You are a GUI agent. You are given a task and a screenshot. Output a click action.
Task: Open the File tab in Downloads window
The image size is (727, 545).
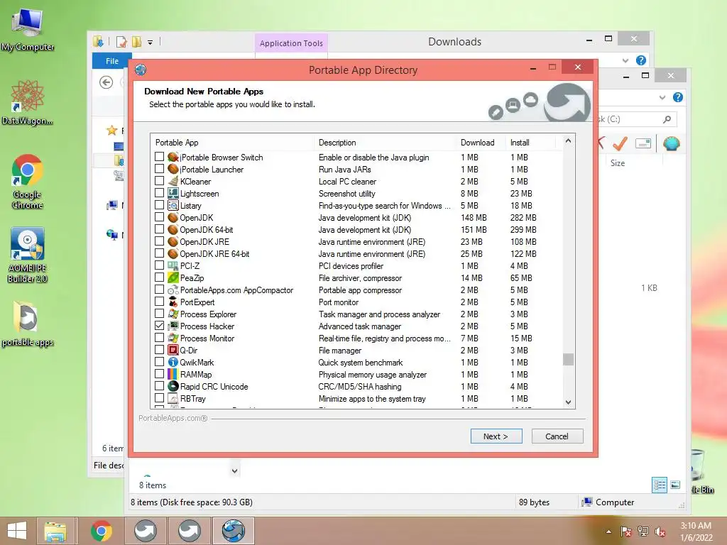[111, 61]
